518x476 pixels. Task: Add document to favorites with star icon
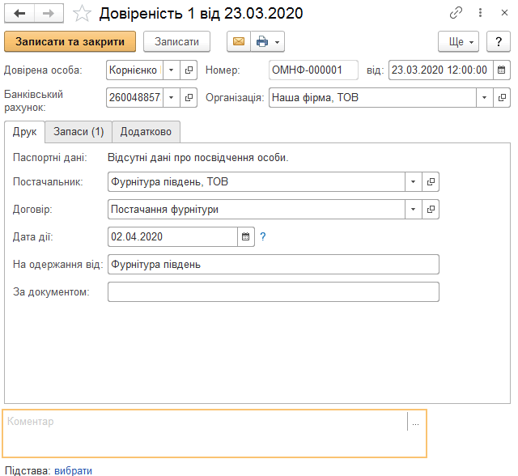[82, 14]
